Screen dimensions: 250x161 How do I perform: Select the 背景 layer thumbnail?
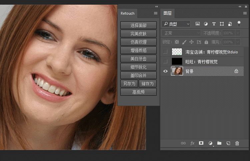tap(177, 71)
